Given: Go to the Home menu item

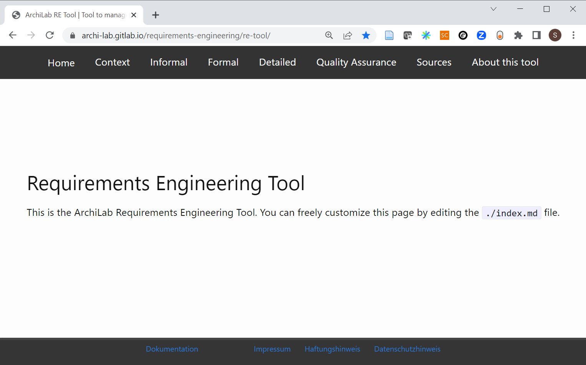Looking at the screenshot, I should [61, 63].
